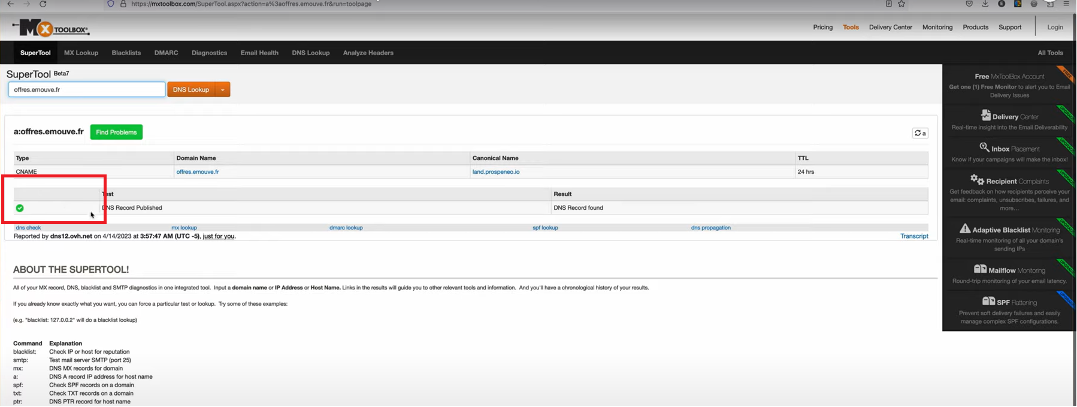The width and height of the screenshot is (1077, 407).
Task: Click the domain lookup input field
Action: pyautogui.click(x=87, y=90)
